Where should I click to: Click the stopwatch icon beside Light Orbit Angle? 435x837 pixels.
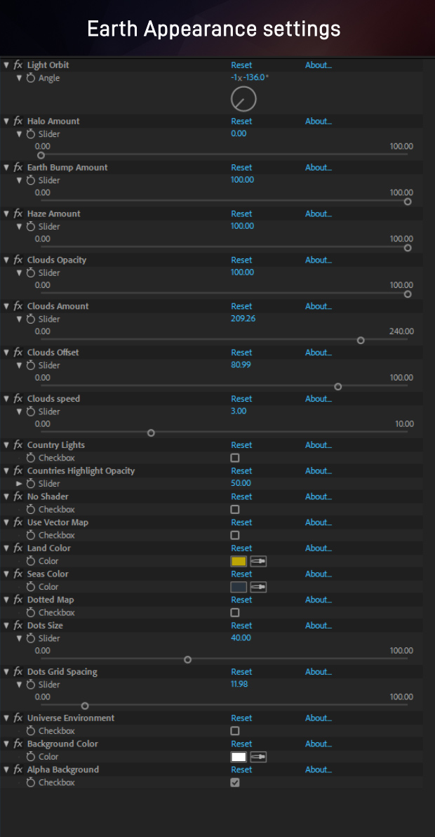(30, 78)
